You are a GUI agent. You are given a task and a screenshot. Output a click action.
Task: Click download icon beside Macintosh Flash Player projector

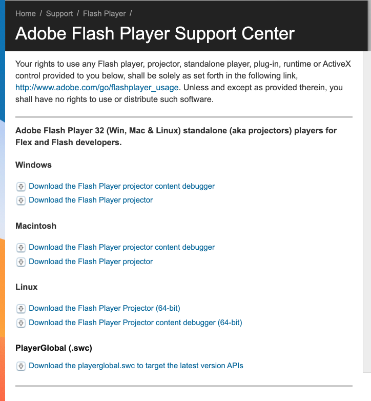pyautogui.click(x=21, y=262)
